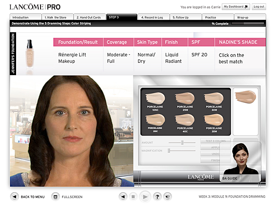Open the 4. Record in Log tab

[154, 17]
